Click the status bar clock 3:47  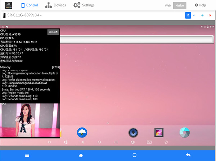pyautogui.click(x=212, y=27)
